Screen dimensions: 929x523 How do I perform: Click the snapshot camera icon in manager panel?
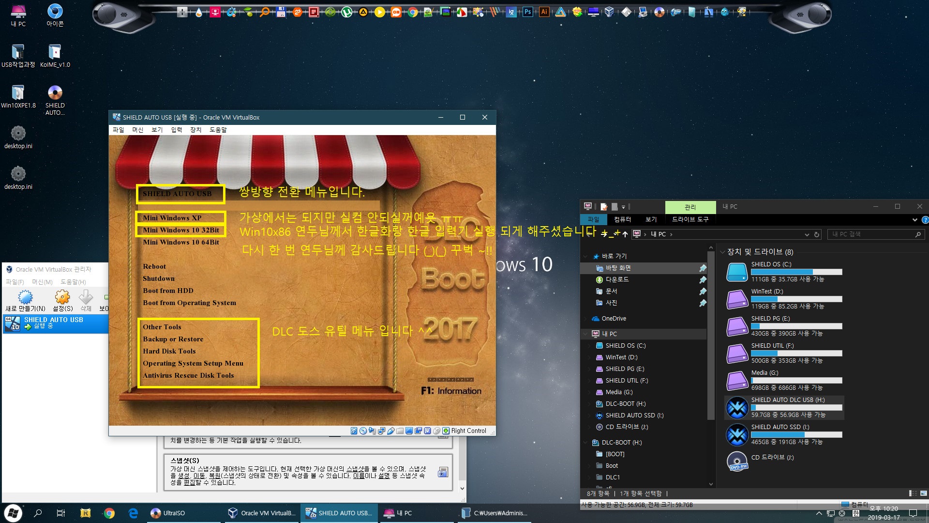pyautogui.click(x=442, y=472)
